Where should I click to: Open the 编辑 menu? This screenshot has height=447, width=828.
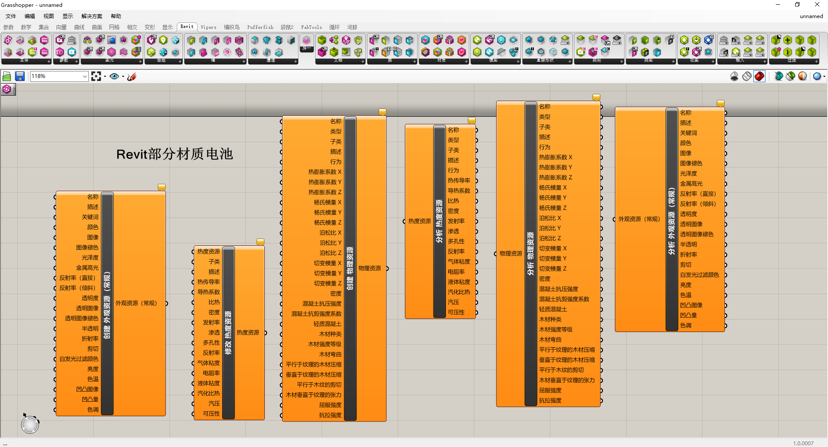pos(30,16)
